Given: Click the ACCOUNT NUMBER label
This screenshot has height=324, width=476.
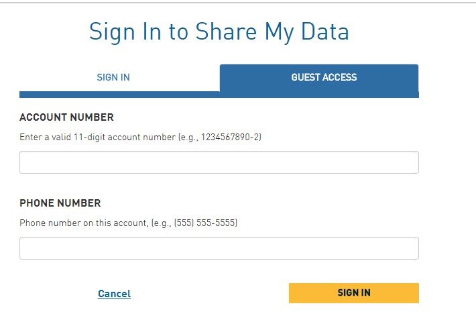Looking at the screenshot, I should click(x=66, y=117).
